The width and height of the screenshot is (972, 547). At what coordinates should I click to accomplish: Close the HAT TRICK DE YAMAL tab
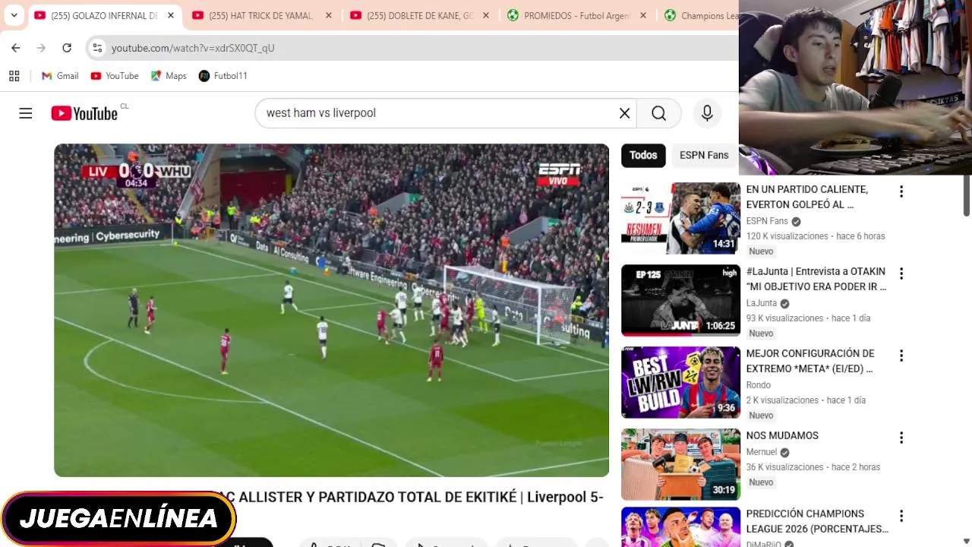pyautogui.click(x=329, y=15)
